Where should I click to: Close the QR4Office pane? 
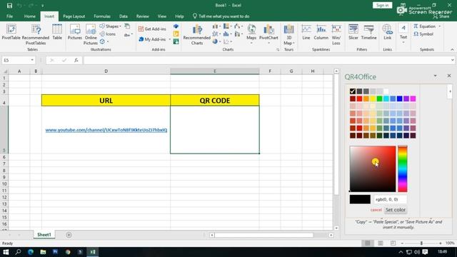(x=449, y=76)
